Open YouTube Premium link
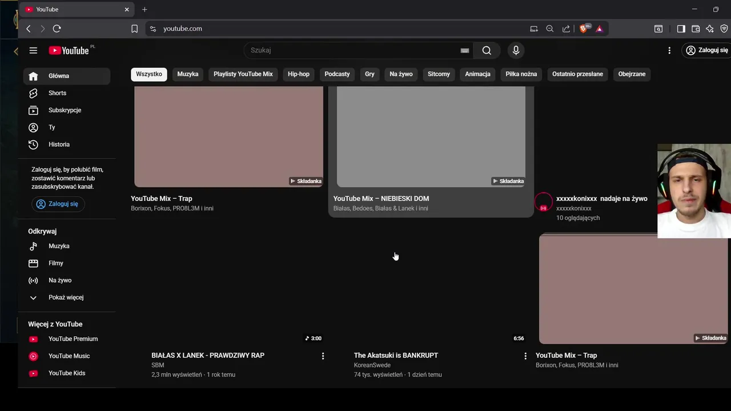731x411 pixels. (67, 339)
